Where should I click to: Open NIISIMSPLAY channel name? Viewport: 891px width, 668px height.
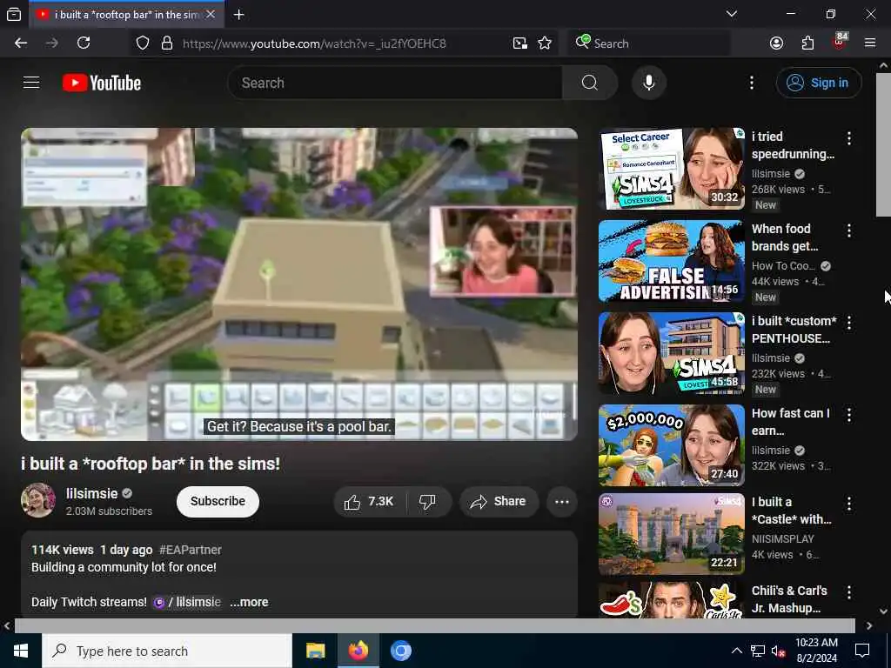point(783,539)
